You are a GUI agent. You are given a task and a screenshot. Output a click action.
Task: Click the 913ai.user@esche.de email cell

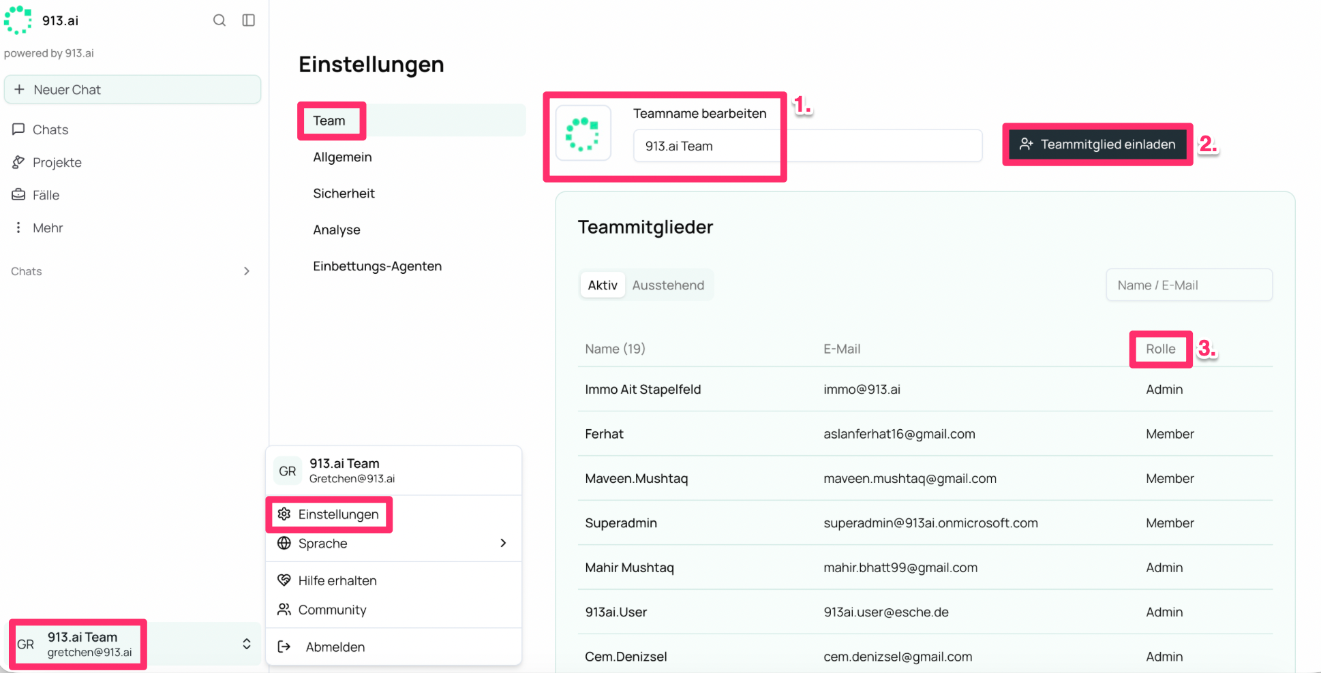[x=886, y=612]
